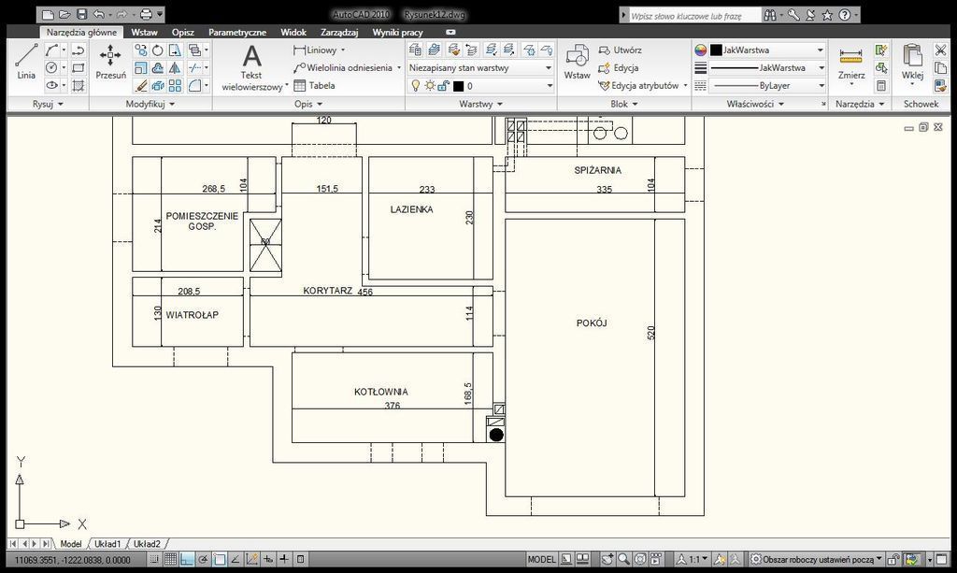957x573 pixels.
Task: Expand the Modyfikuj panel dropdown
Action: tap(150, 104)
